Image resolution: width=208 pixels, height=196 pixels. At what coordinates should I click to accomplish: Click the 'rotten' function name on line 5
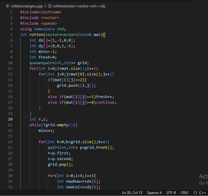tap(36, 35)
